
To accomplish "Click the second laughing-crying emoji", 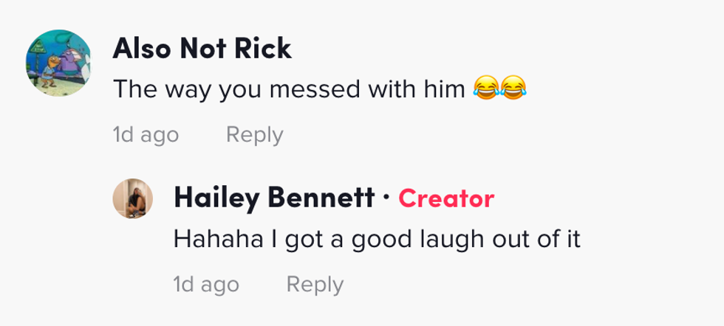I will pyautogui.click(x=513, y=90).
